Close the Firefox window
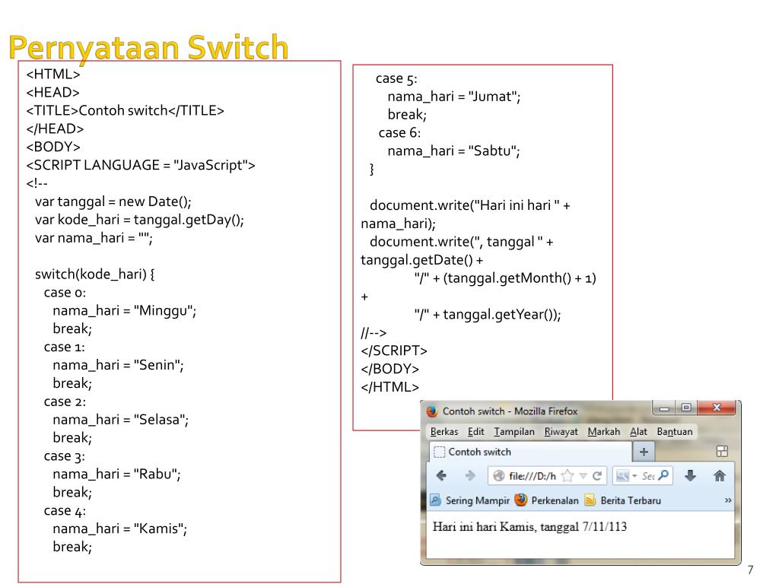 click(x=717, y=408)
